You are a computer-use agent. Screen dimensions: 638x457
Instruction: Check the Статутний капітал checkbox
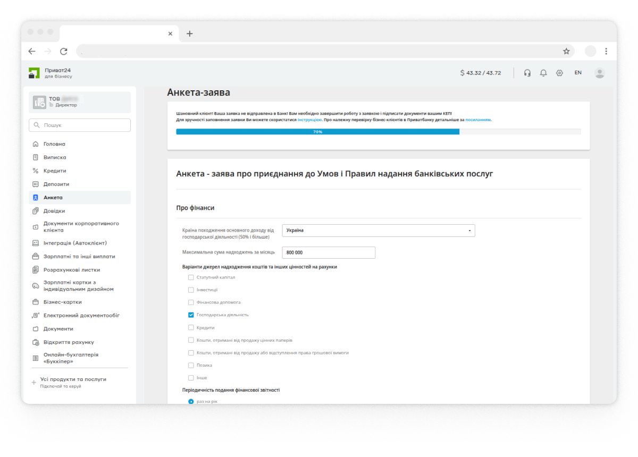(x=191, y=277)
